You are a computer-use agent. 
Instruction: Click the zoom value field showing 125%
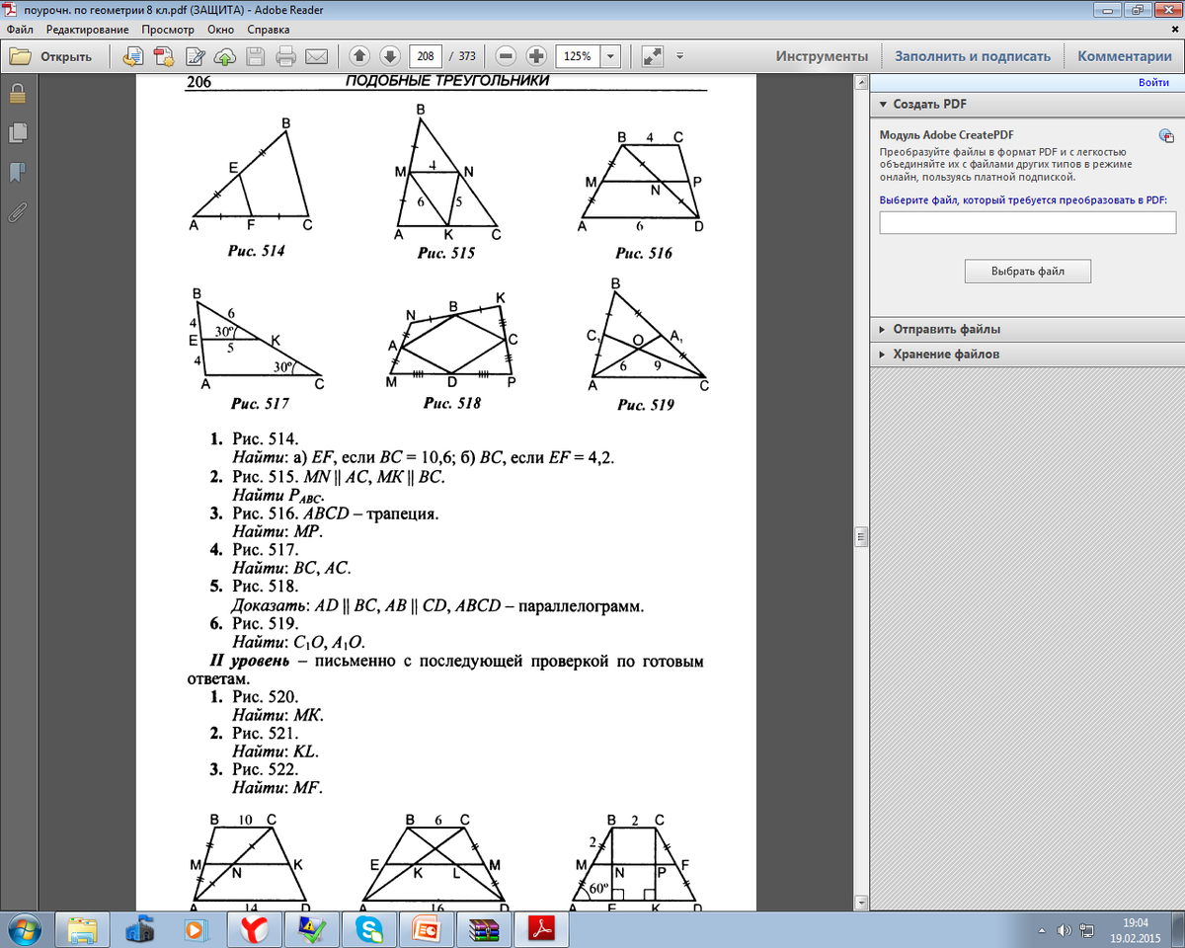pos(578,56)
